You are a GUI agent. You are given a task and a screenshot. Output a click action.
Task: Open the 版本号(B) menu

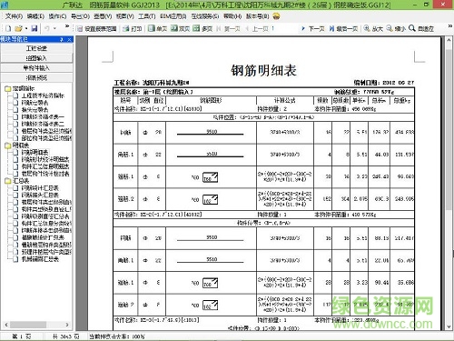coord(257,16)
